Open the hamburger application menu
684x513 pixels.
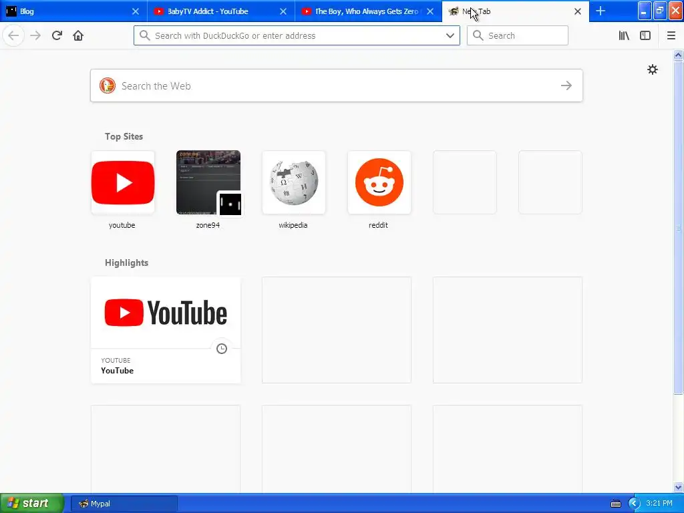pyautogui.click(x=671, y=35)
